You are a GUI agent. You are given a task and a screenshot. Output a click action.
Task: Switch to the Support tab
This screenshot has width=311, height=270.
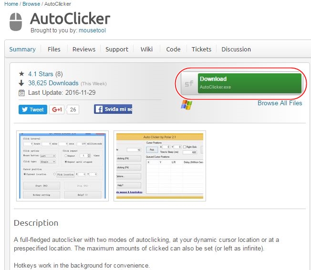point(117,50)
